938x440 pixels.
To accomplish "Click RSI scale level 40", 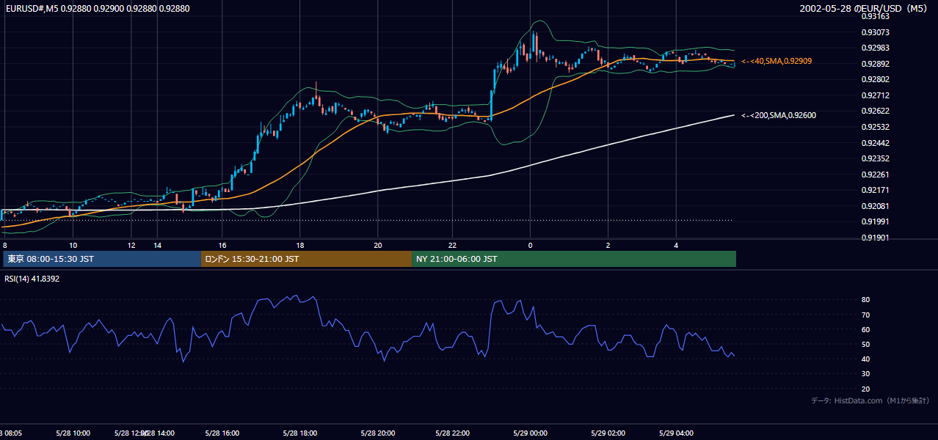I will click(x=865, y=359).
